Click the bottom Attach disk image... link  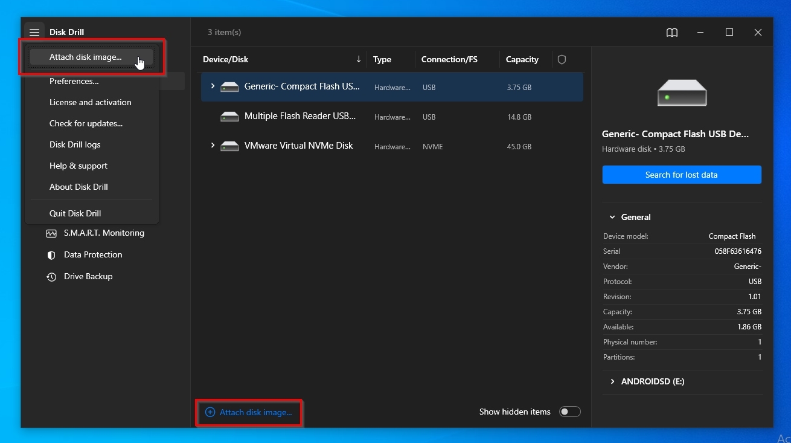[249, 412]
